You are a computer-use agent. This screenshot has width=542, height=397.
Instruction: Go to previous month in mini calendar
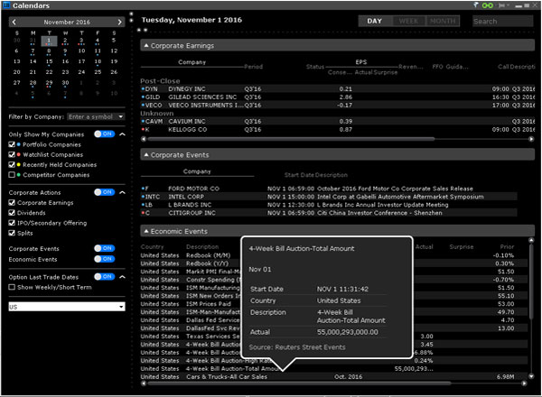[x=14, y=22]
